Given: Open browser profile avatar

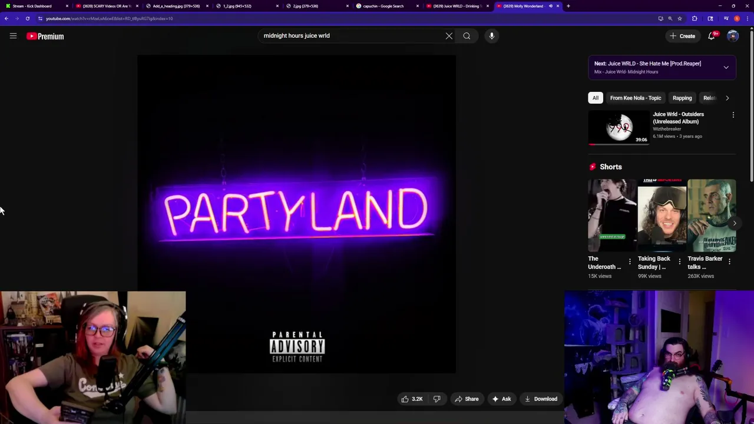Looking at the screenshot, I should 737,18.
